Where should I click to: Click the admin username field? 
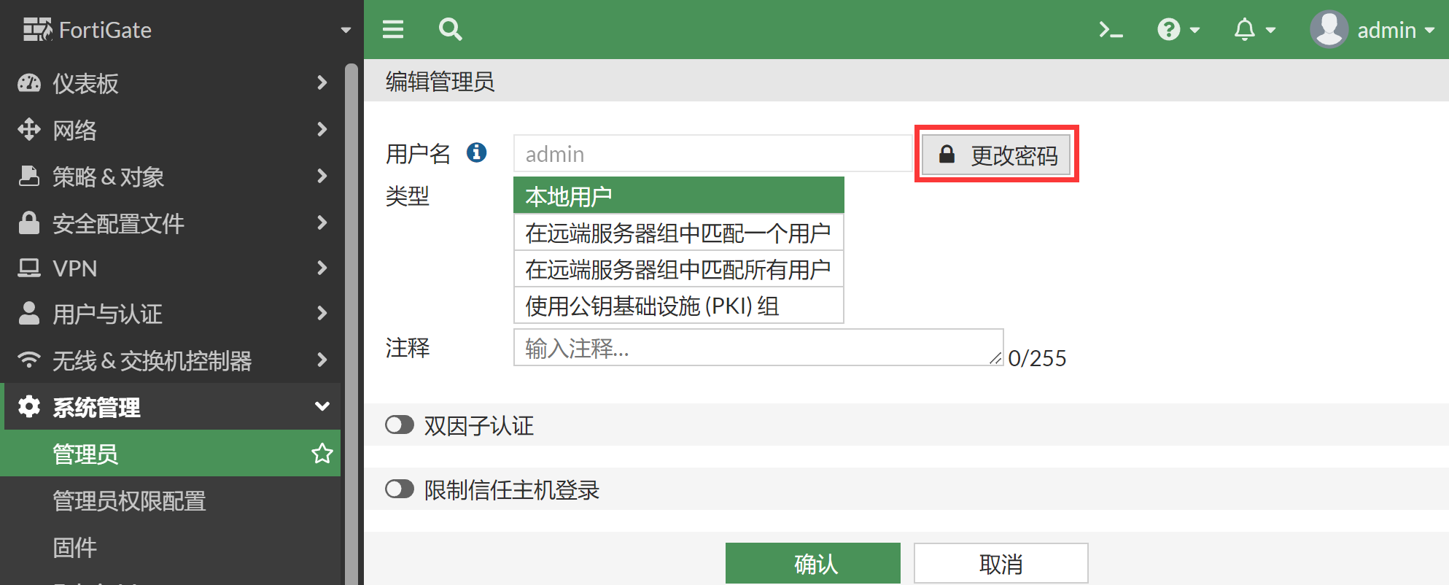[x=712, y=153]
